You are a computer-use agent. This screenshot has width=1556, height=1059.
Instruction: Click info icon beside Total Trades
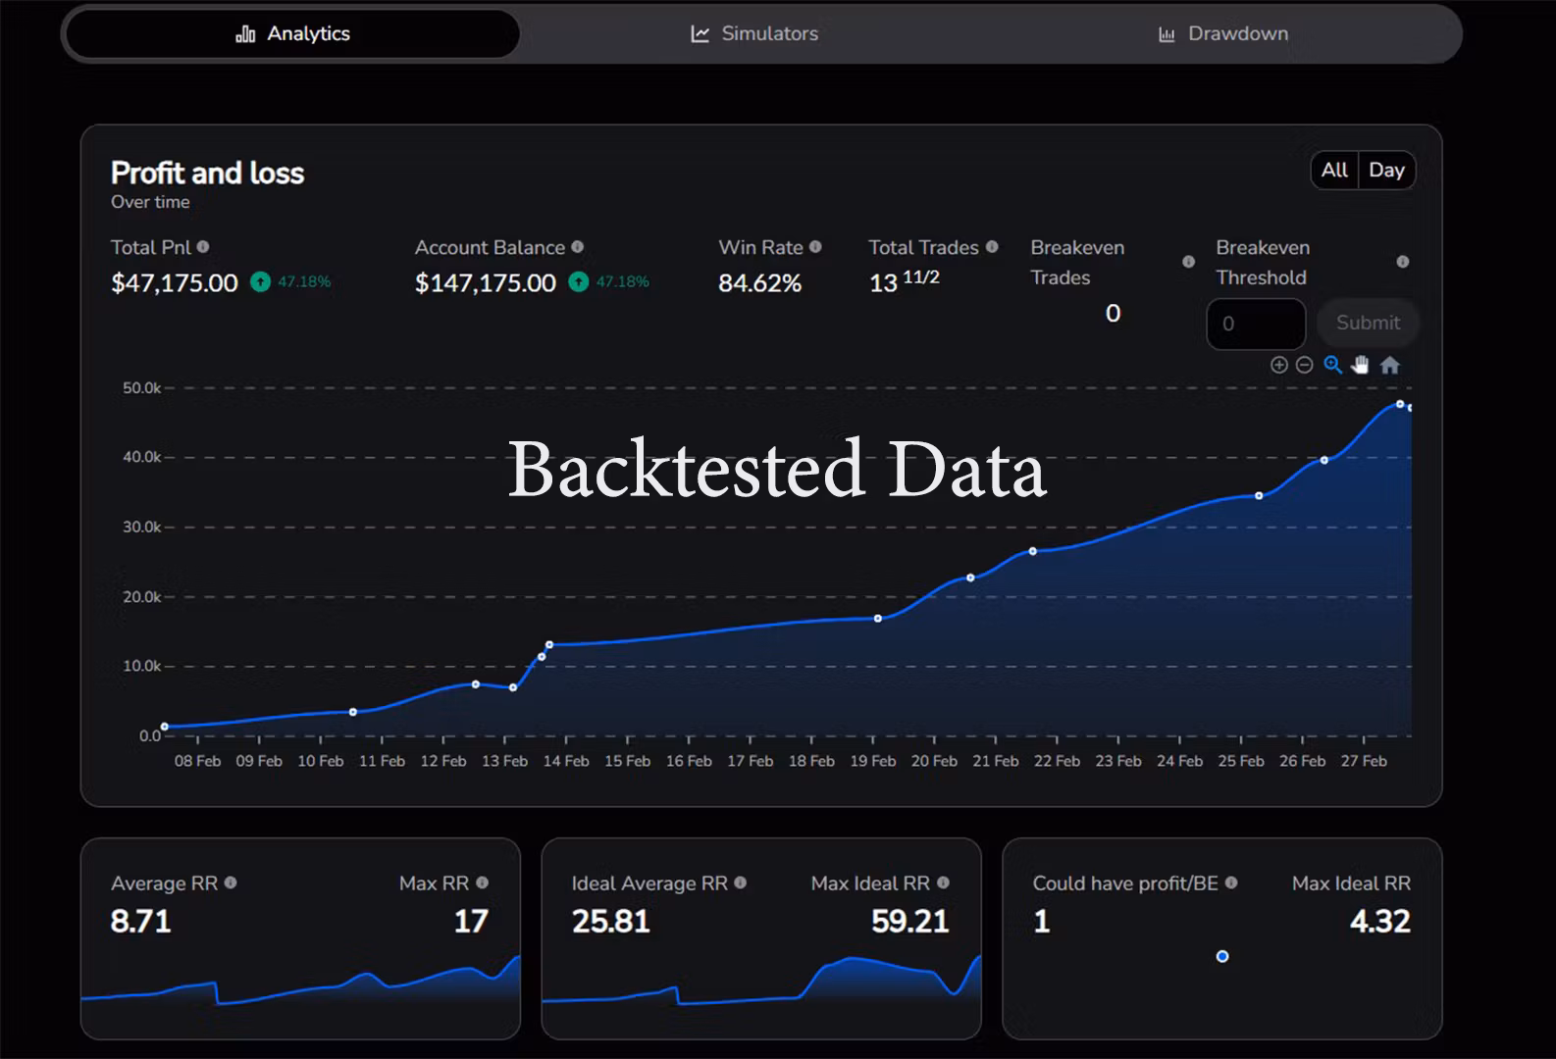click(x=992, y=247)
